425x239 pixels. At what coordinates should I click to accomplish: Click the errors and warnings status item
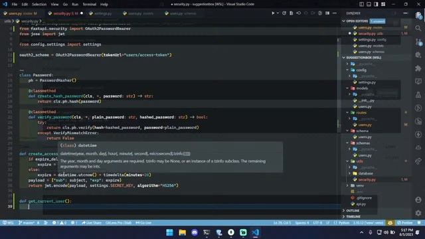coord(59,223)
